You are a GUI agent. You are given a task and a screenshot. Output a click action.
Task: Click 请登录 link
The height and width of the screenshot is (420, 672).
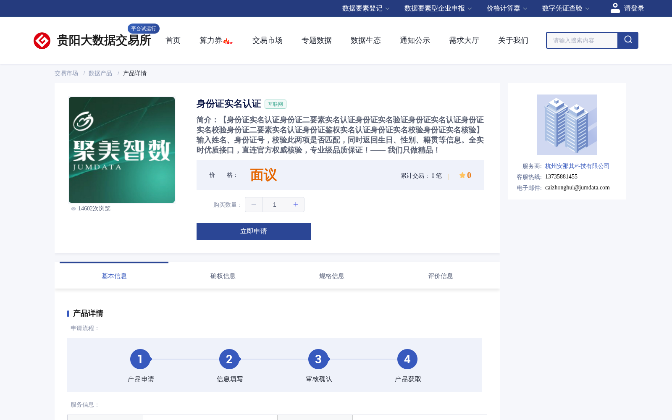[x=634, y=8]
